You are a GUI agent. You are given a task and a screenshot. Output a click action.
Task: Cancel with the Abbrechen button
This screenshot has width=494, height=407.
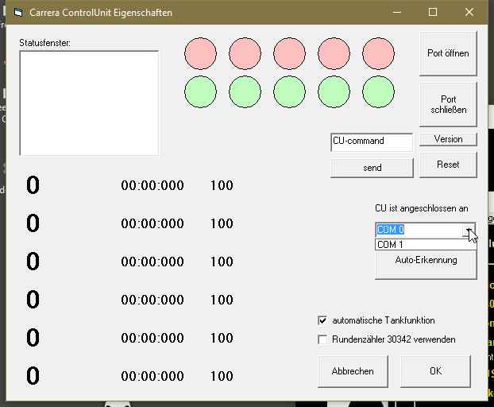tap(353, 371)
